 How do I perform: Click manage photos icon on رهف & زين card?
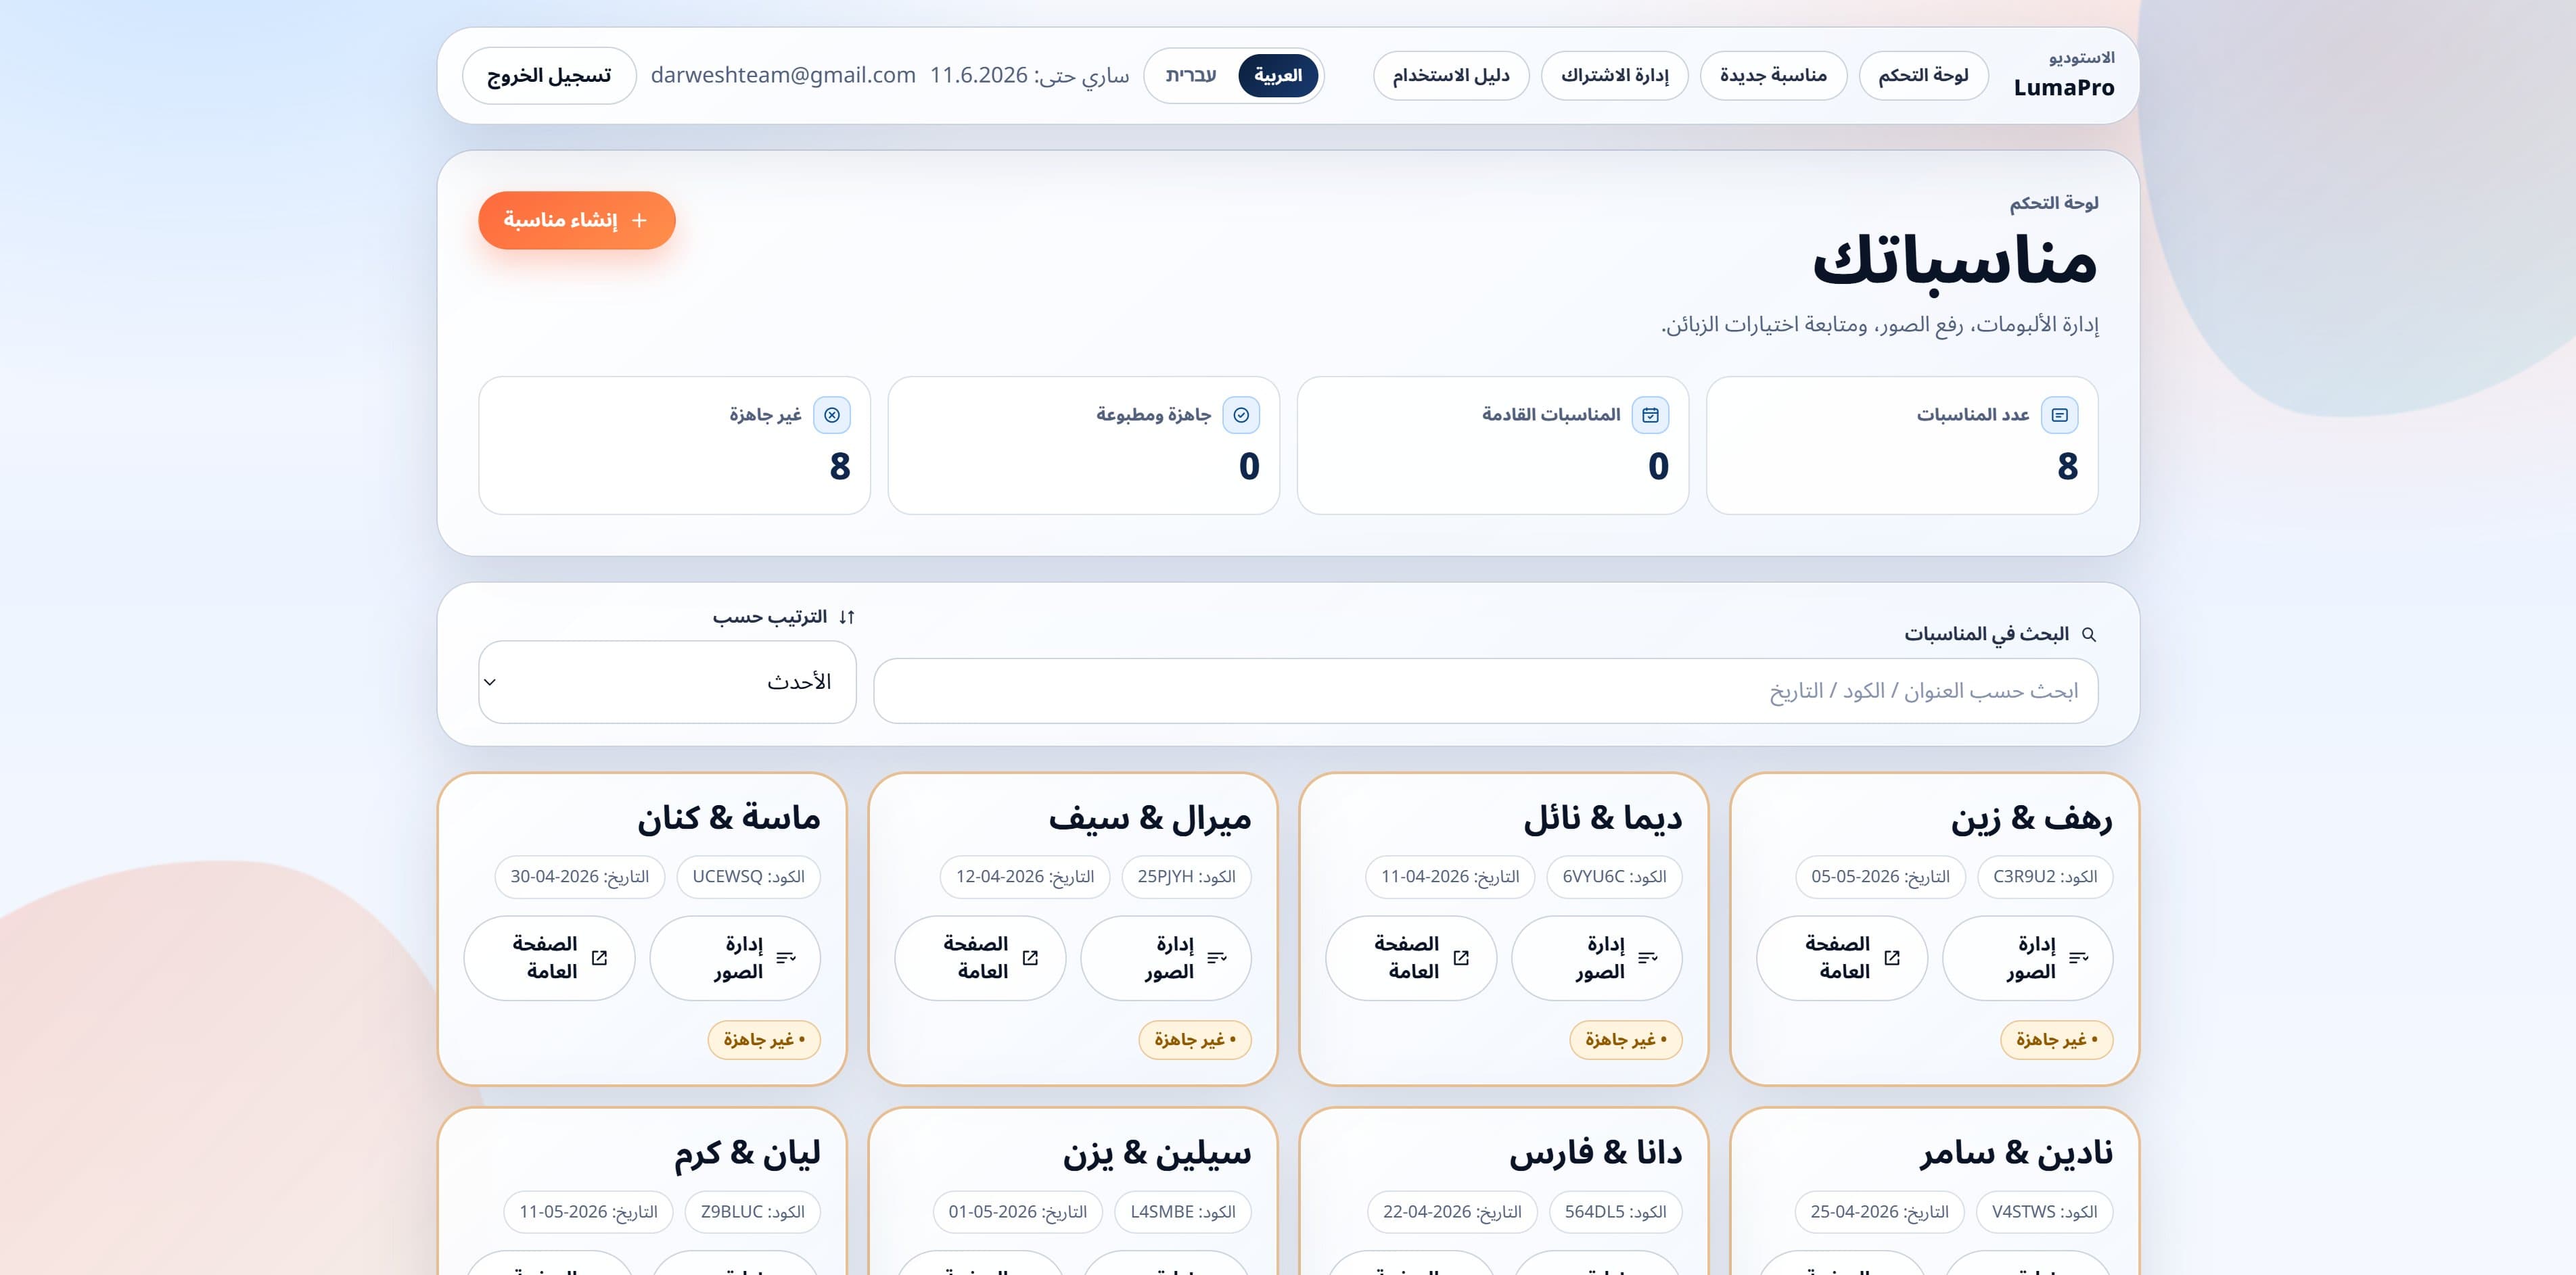(x=2078, y=957)
